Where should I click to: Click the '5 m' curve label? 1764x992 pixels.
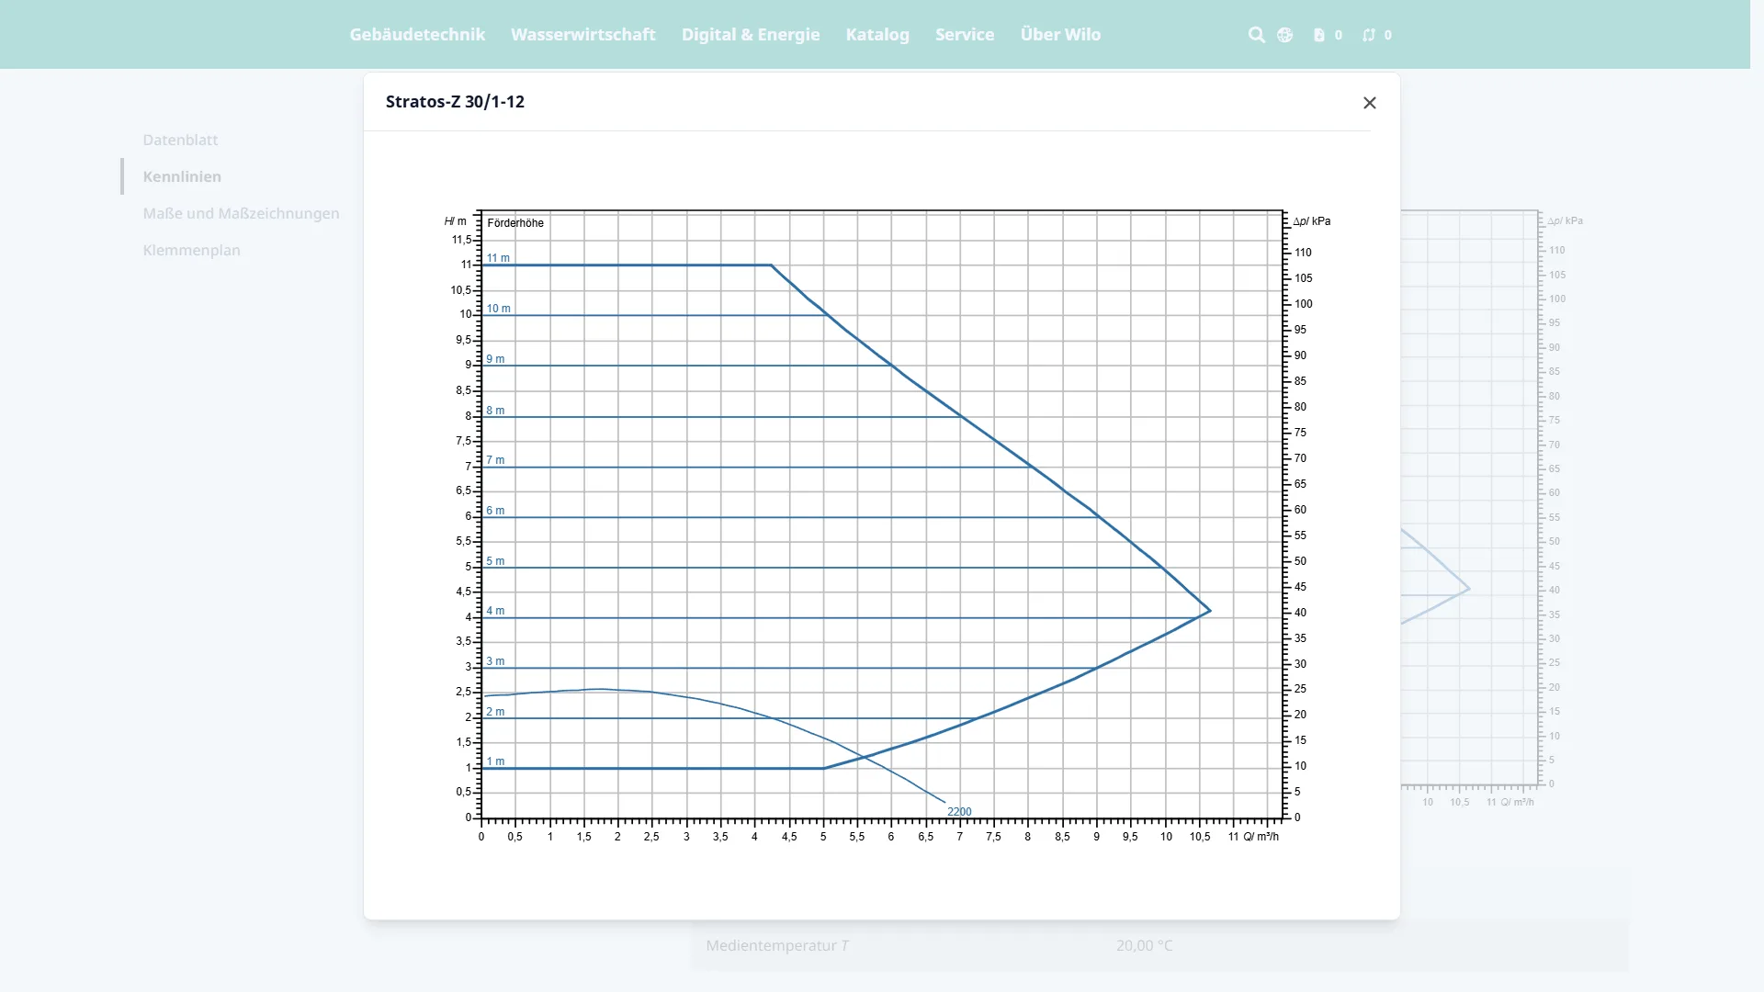tap(495, 561)
